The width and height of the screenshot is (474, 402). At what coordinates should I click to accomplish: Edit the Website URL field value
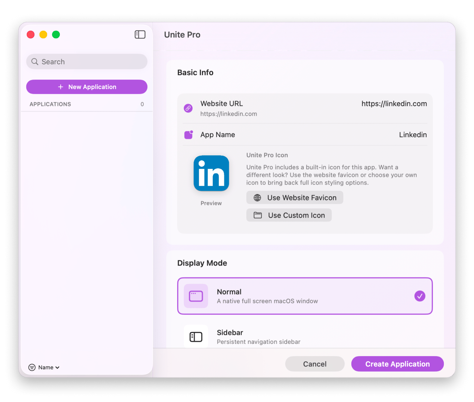coord(394,104)
